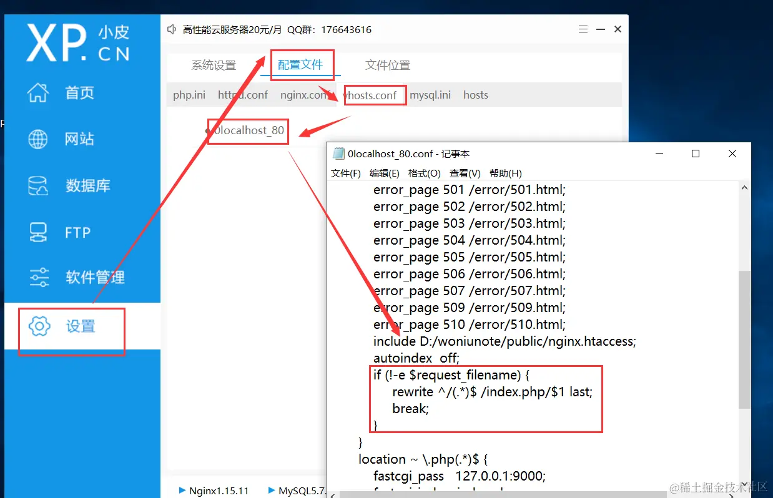Viewport: 773px width, 498px height.
Task: Click the Nginx1.15.11 play arrow
Action: coord(182,490)
